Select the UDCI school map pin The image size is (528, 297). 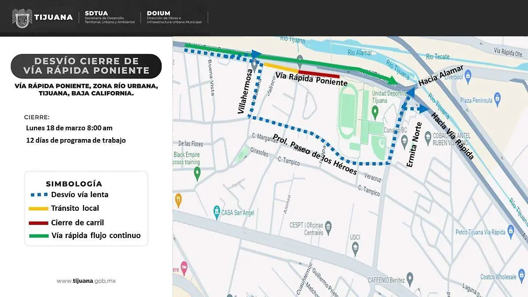[355, 249]
